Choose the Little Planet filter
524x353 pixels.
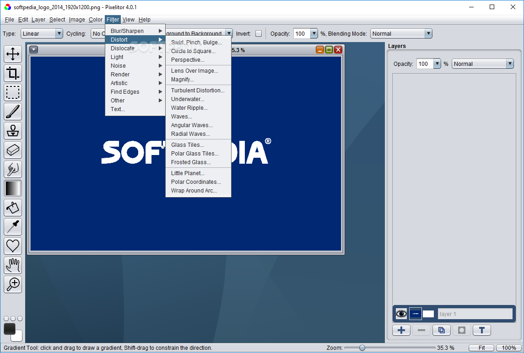198,173
